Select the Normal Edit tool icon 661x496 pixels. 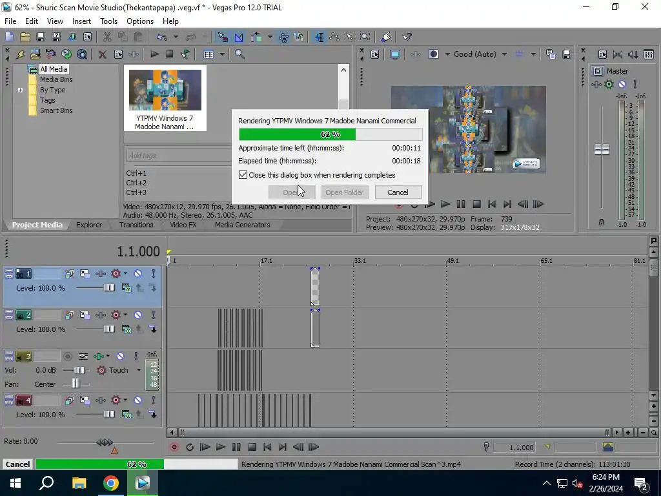pos(320,37)
